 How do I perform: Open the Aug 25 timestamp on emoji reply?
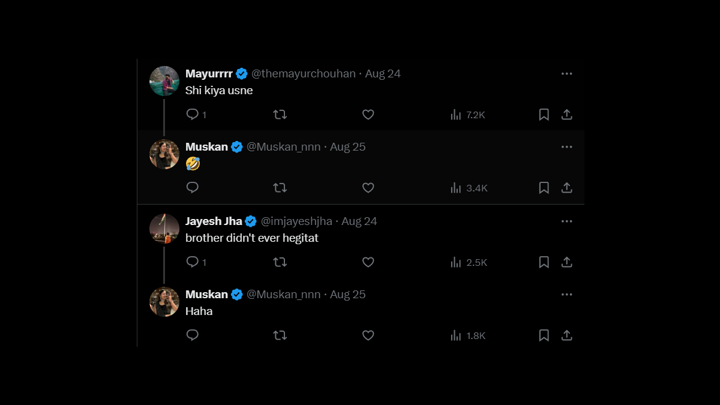point(347,147)
